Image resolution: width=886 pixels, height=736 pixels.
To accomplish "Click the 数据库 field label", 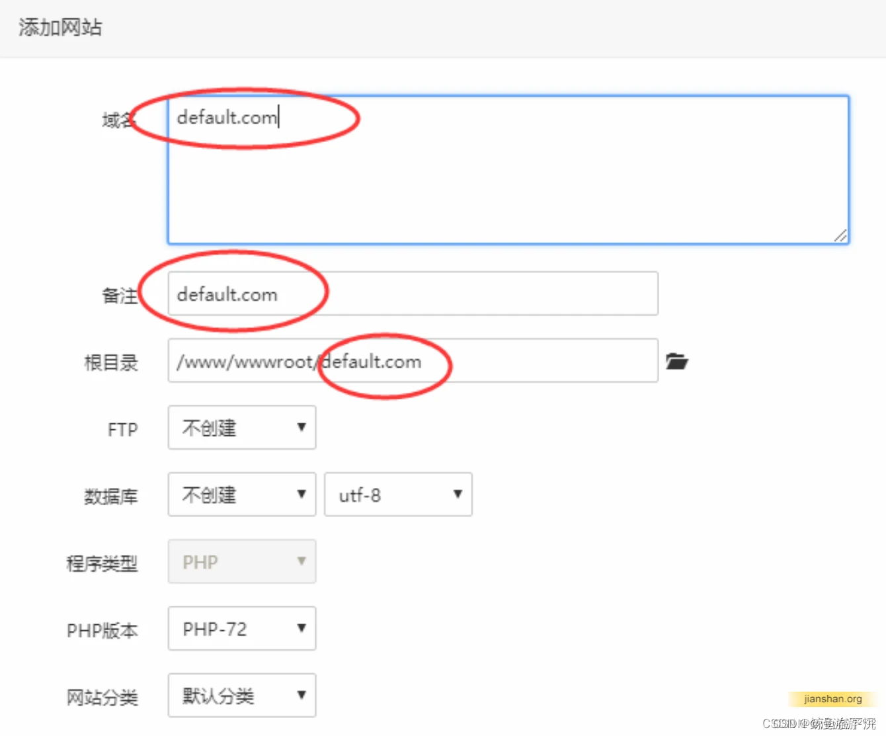I will coord(111,496).
